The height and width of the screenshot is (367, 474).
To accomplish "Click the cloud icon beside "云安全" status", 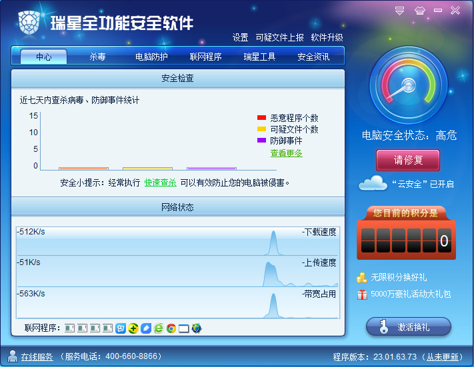I will click(x=373, y=183).
